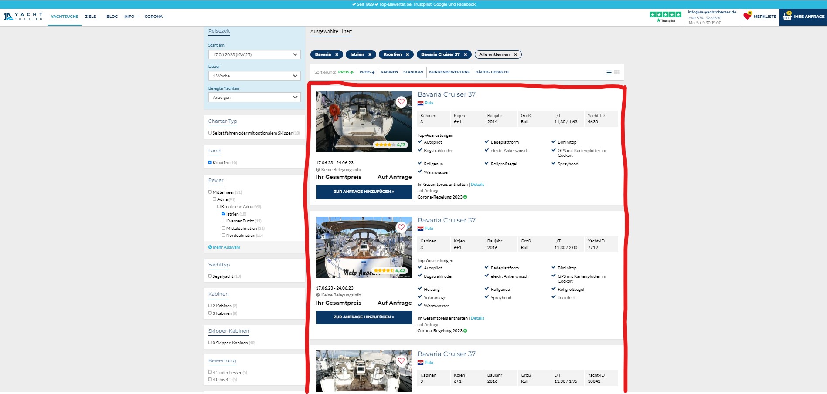Open the Trustpilot rating badge

point(665,17)
